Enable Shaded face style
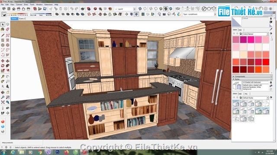Screen dimensions: 277x155 161,9
